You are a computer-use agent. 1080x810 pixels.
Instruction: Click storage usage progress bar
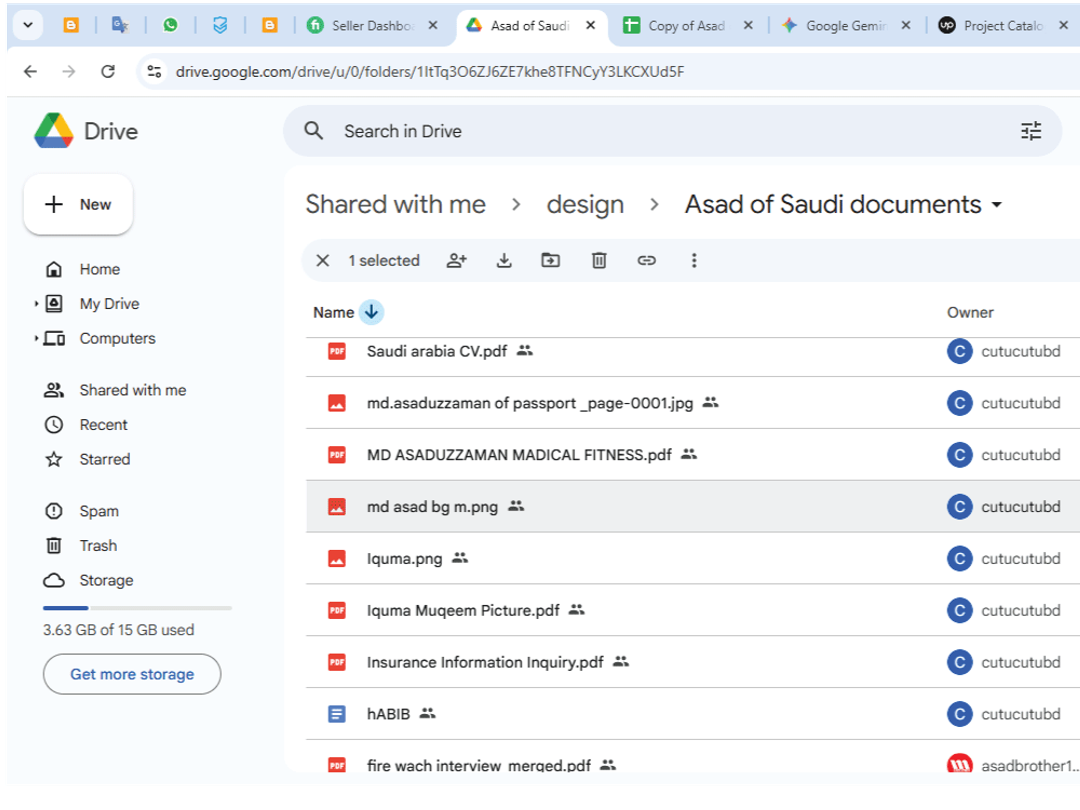(x=137, y=608)
